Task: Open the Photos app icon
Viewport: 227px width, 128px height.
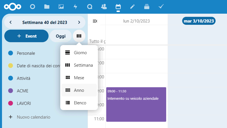Action: tap(61, 7)
